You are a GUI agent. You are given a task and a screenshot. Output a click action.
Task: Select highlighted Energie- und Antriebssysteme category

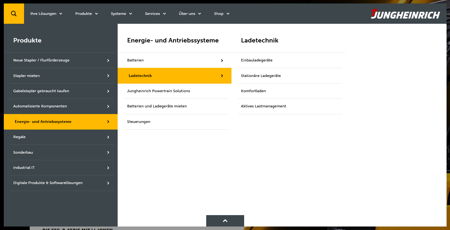click(x=61, y=122)
